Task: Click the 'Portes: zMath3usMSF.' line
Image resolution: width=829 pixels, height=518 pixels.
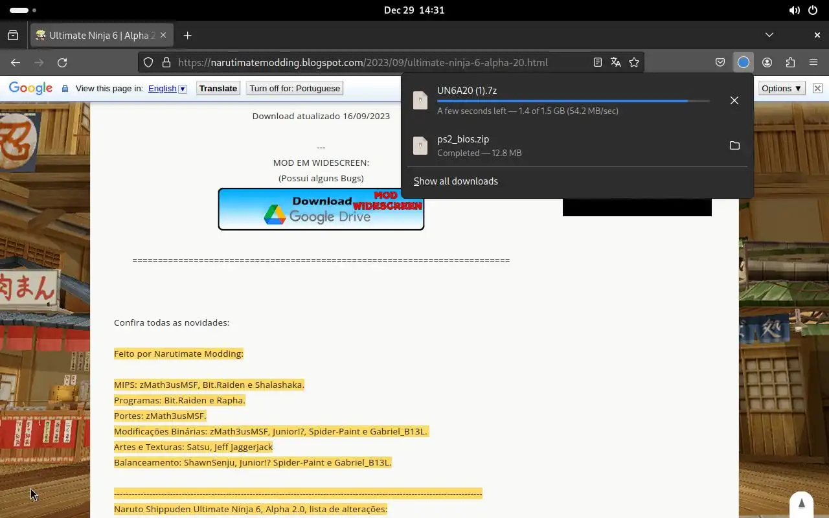Action: click(x=160, y=416)
